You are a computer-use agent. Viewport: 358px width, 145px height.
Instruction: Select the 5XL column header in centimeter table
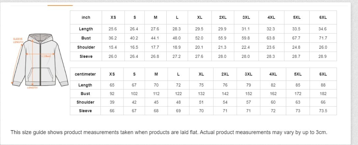pos(298,74)
